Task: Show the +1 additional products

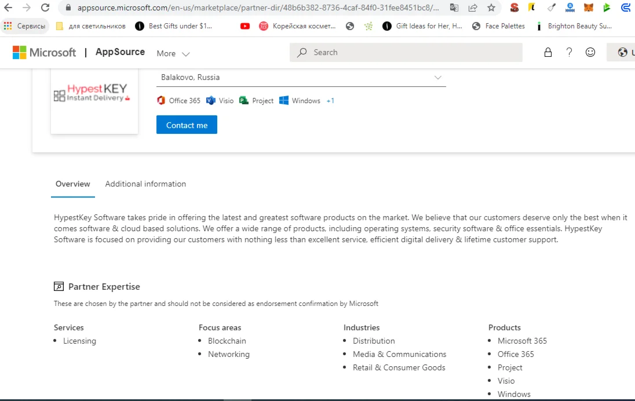Action: point(330,101)
